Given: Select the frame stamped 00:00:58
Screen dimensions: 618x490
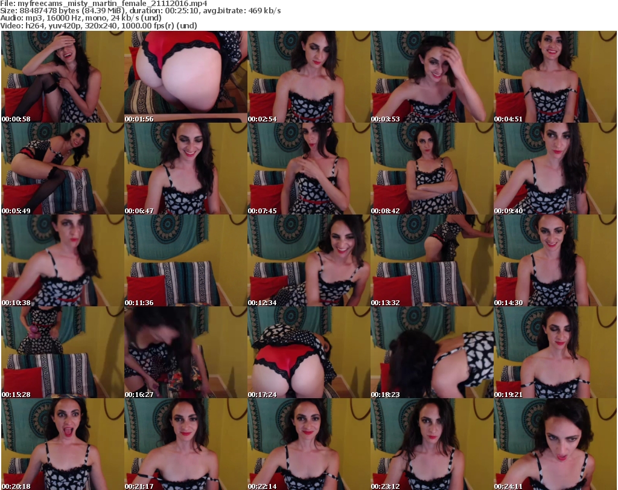Looking at the screenshot, I should pyautogui.click(x=63, y=77).
